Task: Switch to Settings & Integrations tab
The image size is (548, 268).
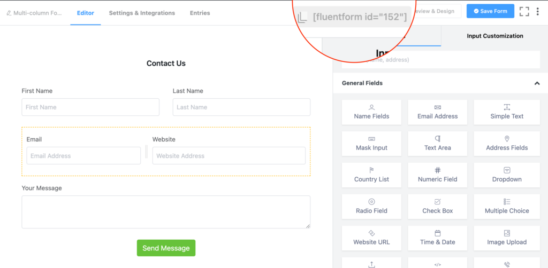Action: click(x=142, y=13)
